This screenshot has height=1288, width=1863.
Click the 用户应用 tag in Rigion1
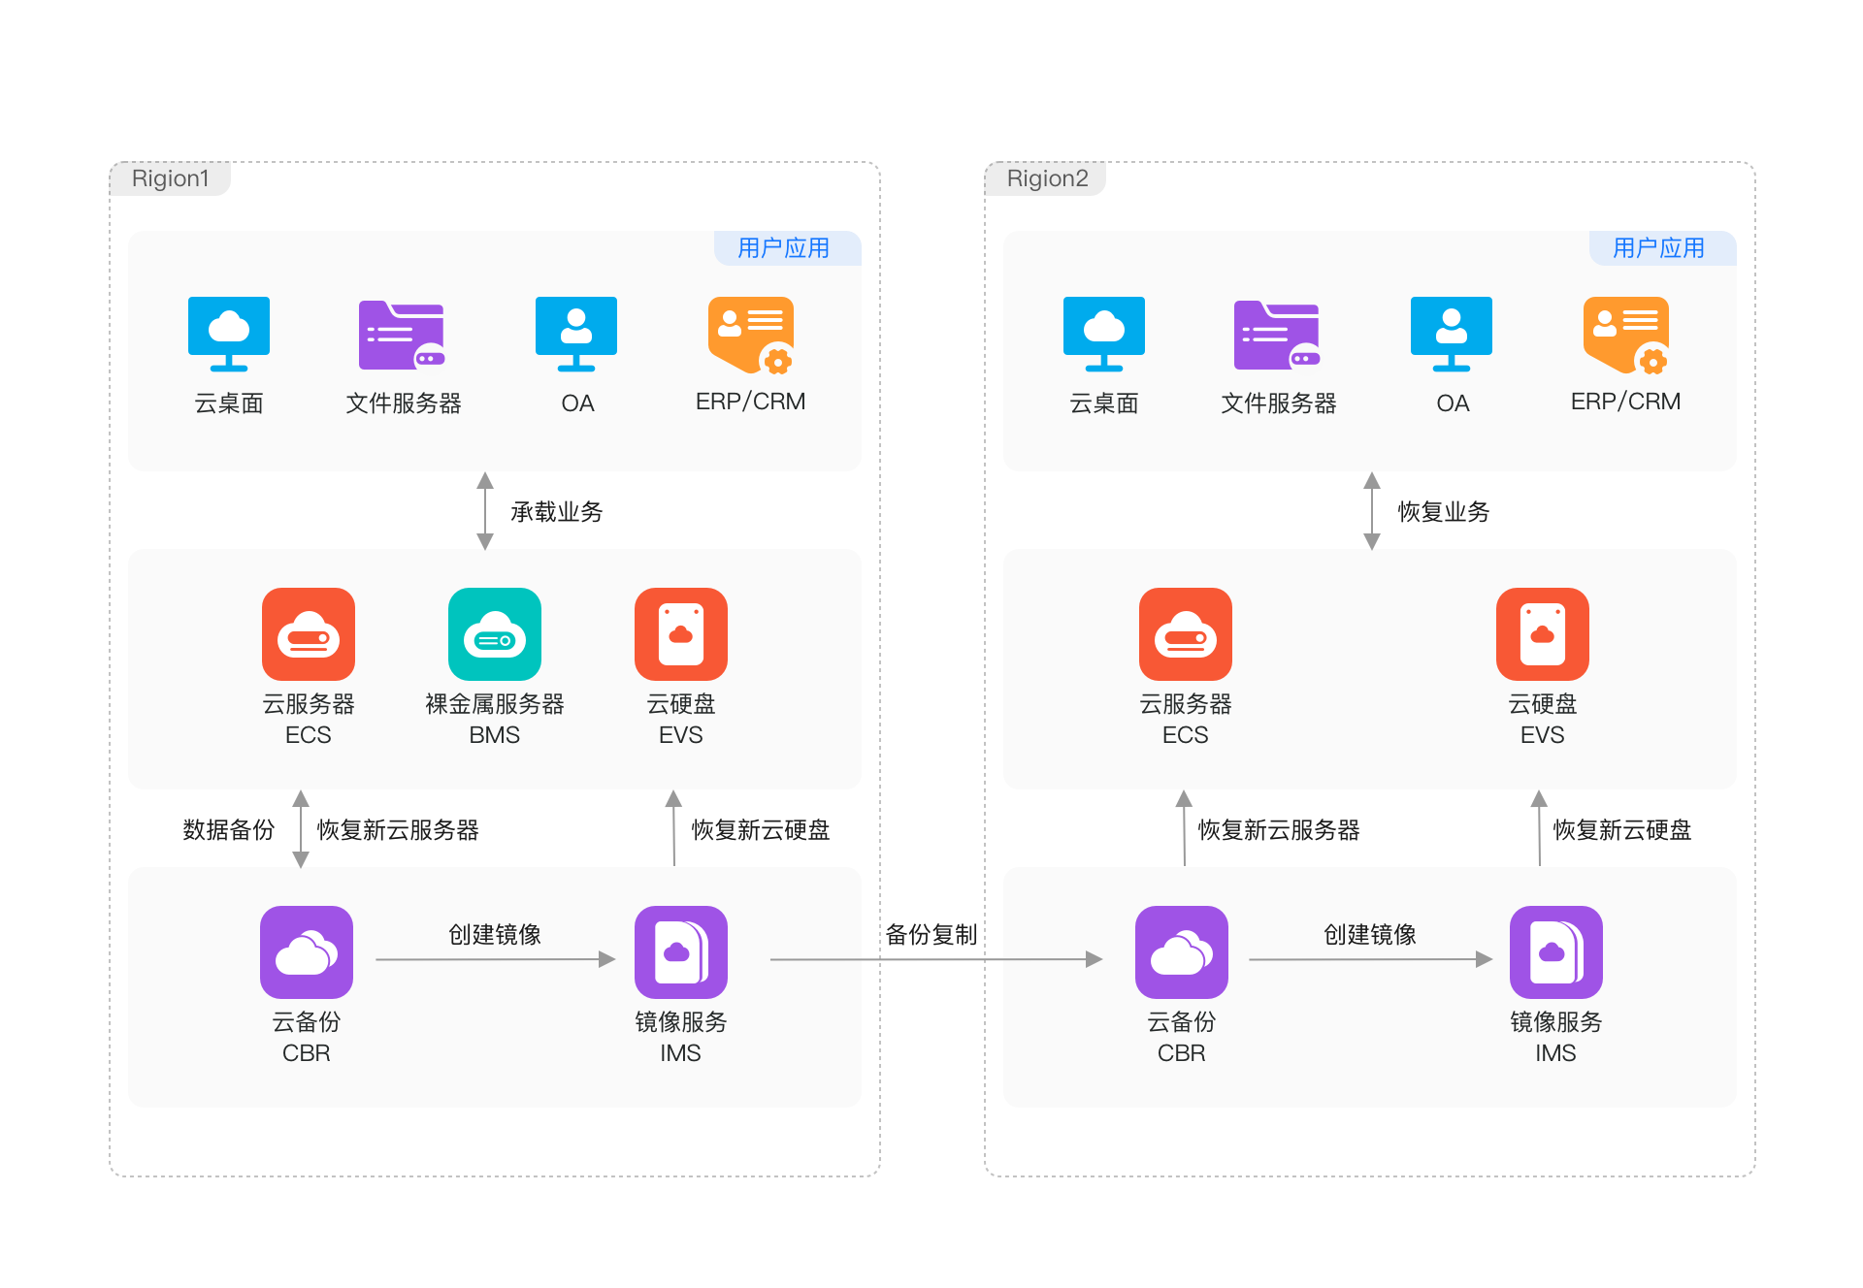784,248
